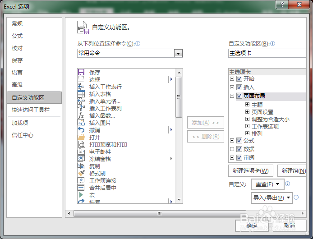Expand the 主题 group
Screen dimensions: 313x239
click(247, 105)
